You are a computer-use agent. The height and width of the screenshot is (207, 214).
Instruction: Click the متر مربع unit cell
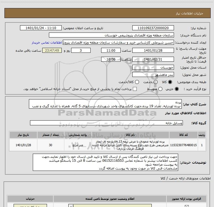click(x=78, y=145)
